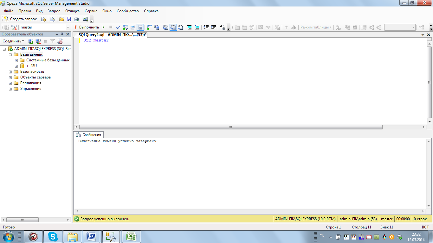Expand the Управление folder
Image resolution: width=433 pixels, height=243 pixels.
pos(10,89)
